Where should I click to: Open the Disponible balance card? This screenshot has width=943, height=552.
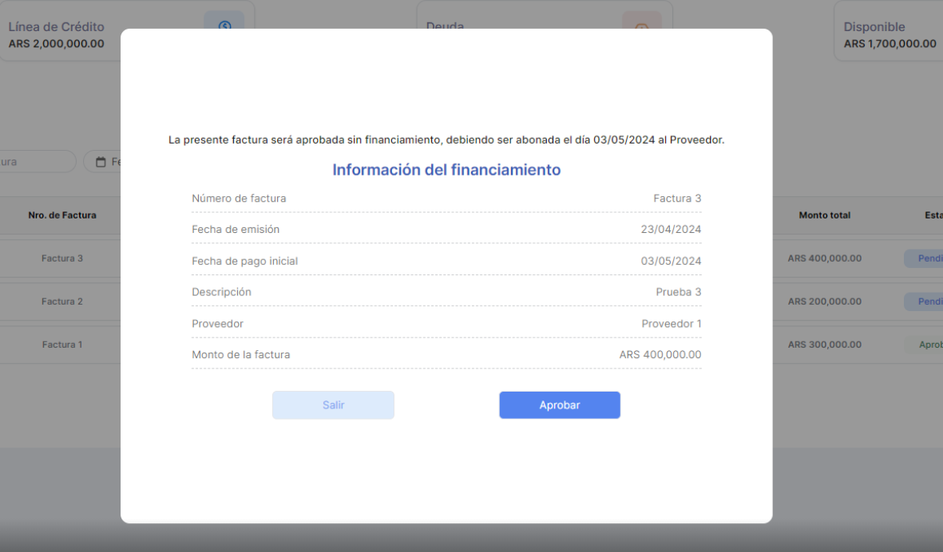coord(888,35)
